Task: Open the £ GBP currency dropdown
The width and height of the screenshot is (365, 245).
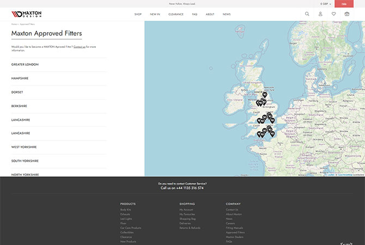Action: pos(325,4)
